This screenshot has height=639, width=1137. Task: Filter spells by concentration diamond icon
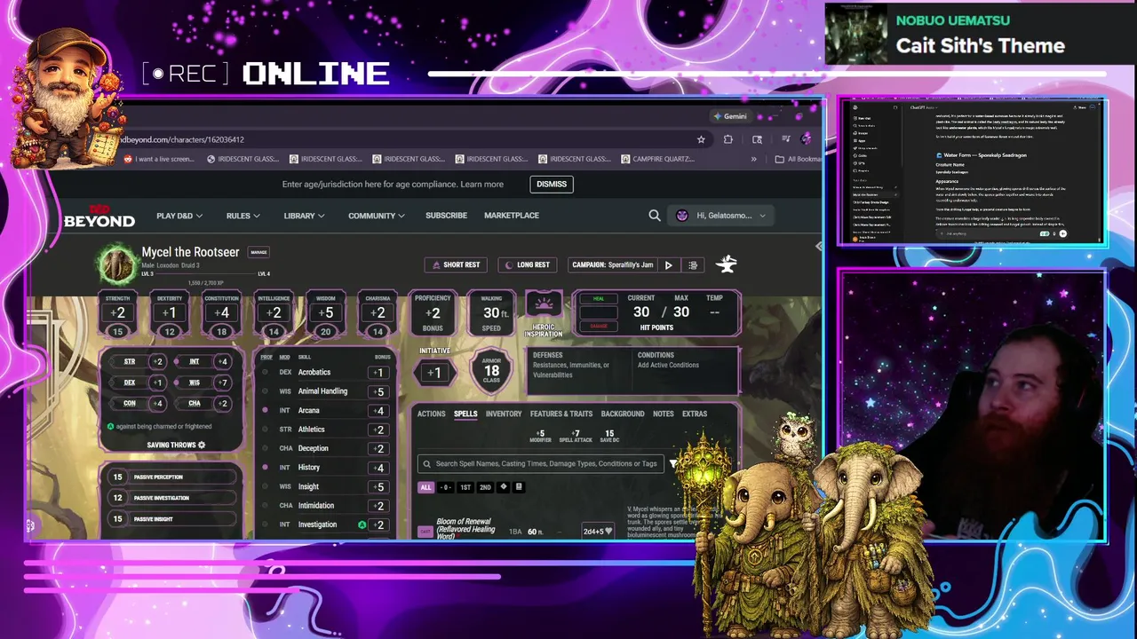tap(504, 487)
